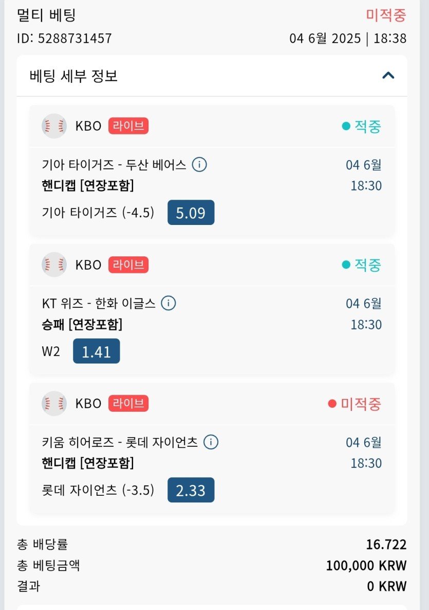Tap the baseball icon of the second KBO bet
This screenshot has height=610, width=429.
(x=54, y=265)
